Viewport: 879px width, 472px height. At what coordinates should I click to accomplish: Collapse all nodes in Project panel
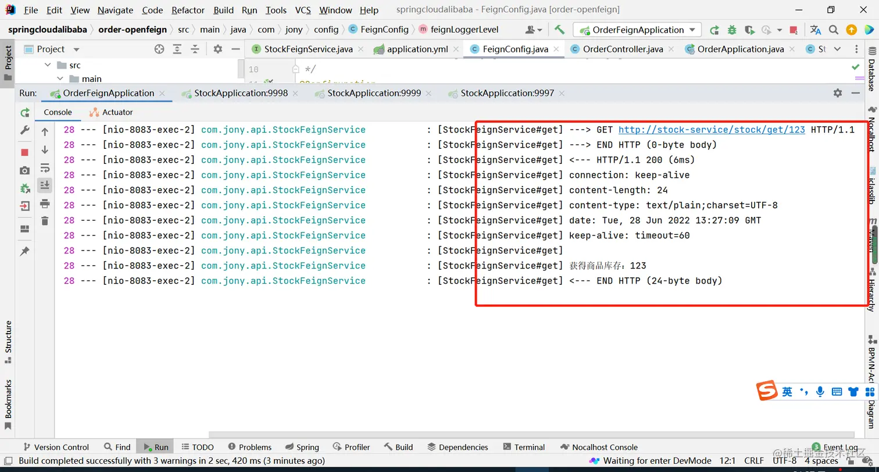(x=195, y=49)
